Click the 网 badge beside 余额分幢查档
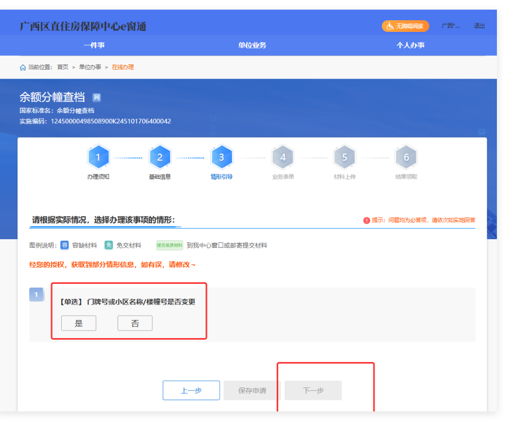 pyautogui.click(x=96, y=97)
